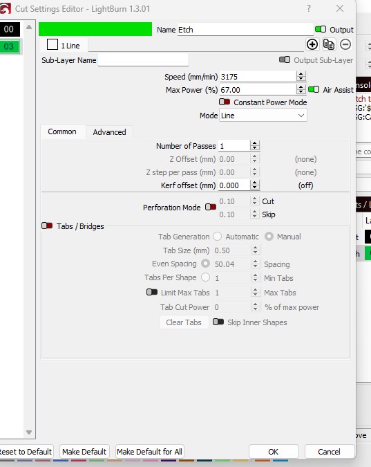Viewport: 371px width, 467px height.
Task: Select Automatic tab generation
Action: [218, 237]
